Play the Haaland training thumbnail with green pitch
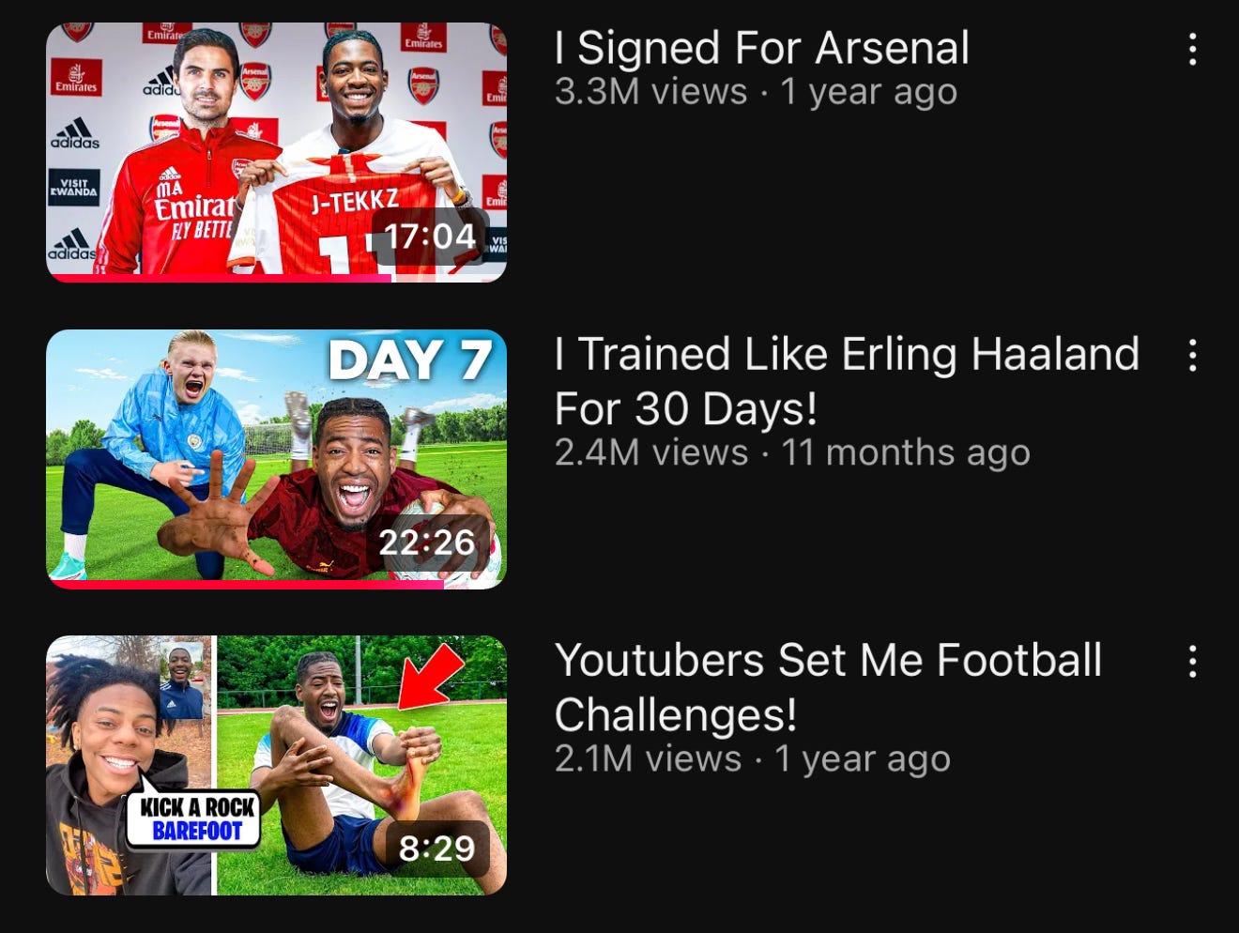 click(276, 459)
